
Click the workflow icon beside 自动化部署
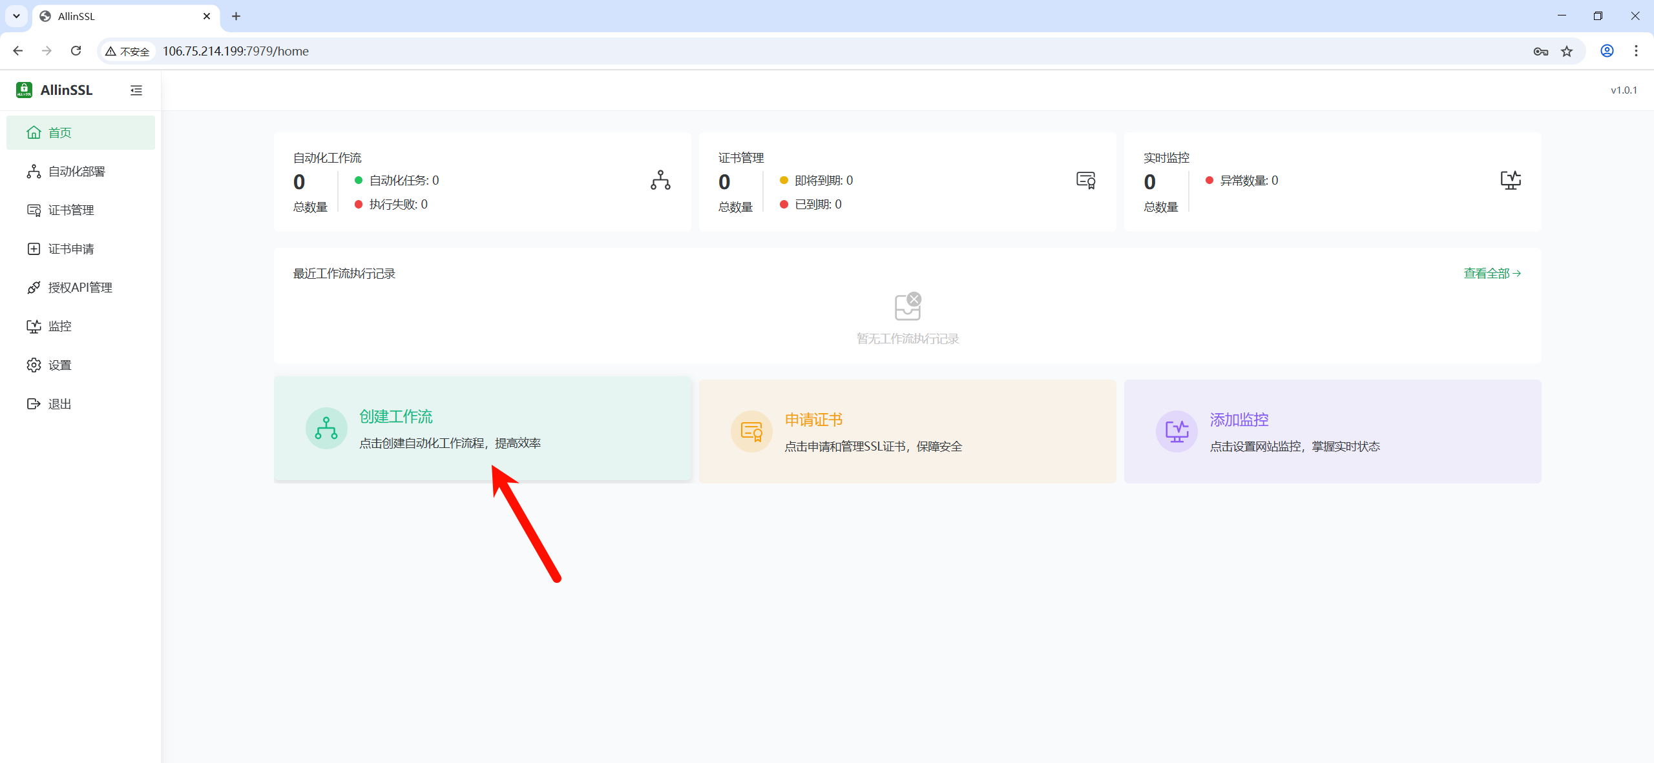click(34, 171)
